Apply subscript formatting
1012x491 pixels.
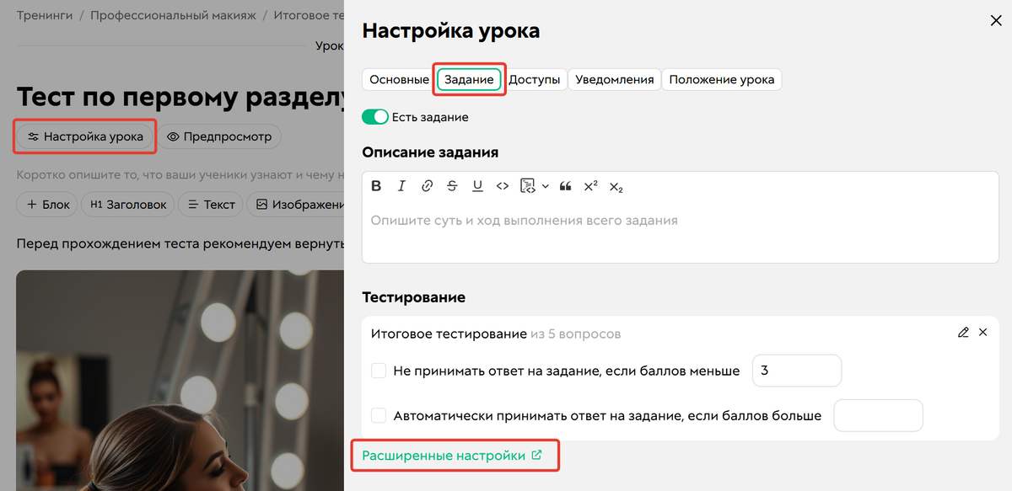[616, 187]
